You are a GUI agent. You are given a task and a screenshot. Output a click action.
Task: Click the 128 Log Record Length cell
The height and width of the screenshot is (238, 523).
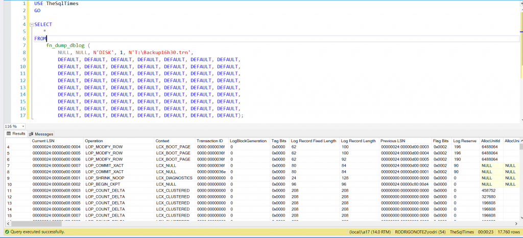[x=359, y=178]
